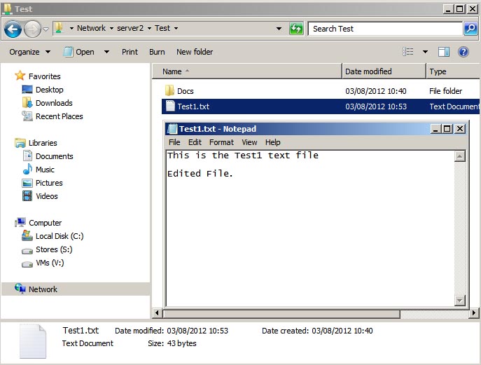Select the Test1.txt file row
Viewport: 481px width, 365px height.
click(320, 106)
